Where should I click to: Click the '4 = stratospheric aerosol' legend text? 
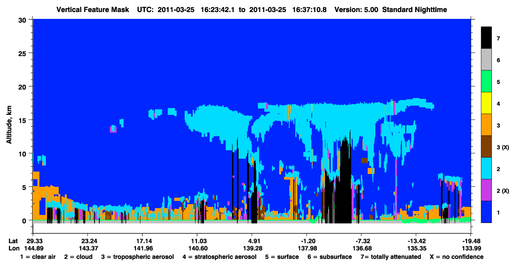[219, 257]
